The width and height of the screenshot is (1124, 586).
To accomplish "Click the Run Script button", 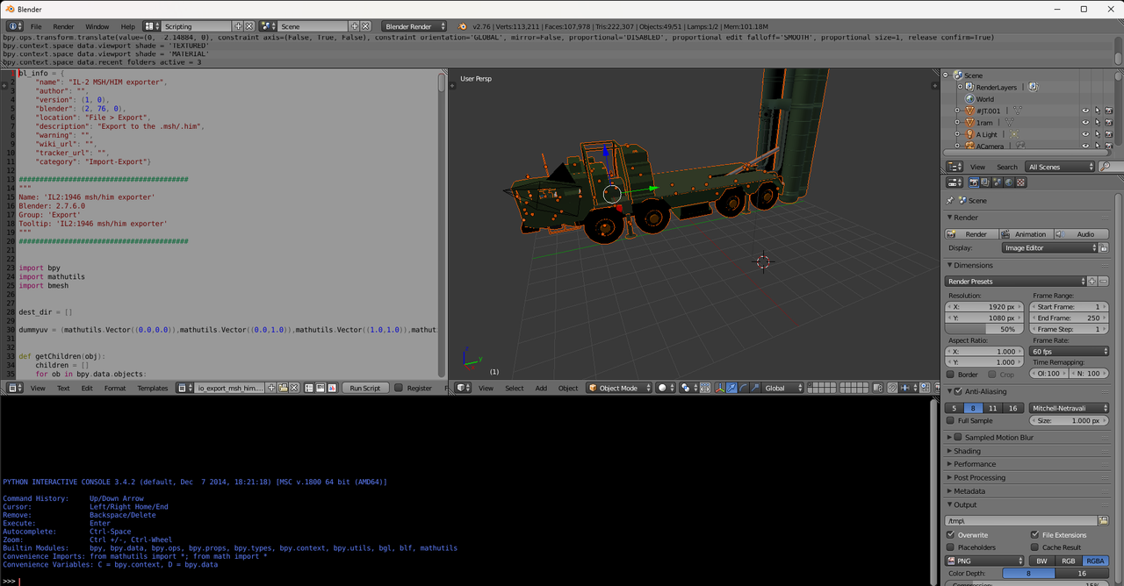I will (365, 388).
